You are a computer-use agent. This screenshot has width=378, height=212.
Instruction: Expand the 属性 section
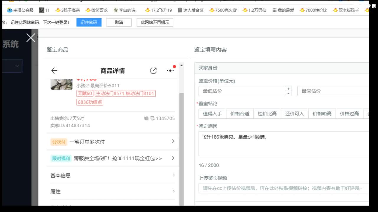tap(113, 191)
